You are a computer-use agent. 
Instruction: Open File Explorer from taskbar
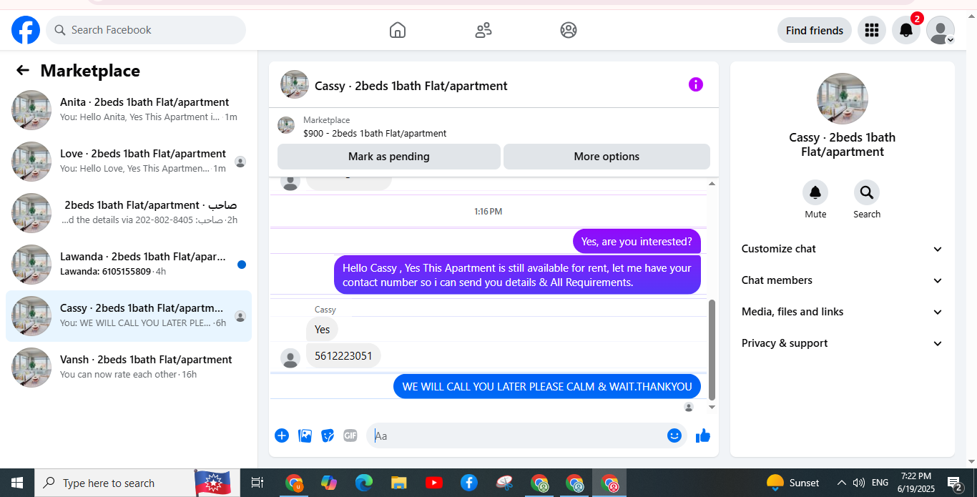(398, 483)
